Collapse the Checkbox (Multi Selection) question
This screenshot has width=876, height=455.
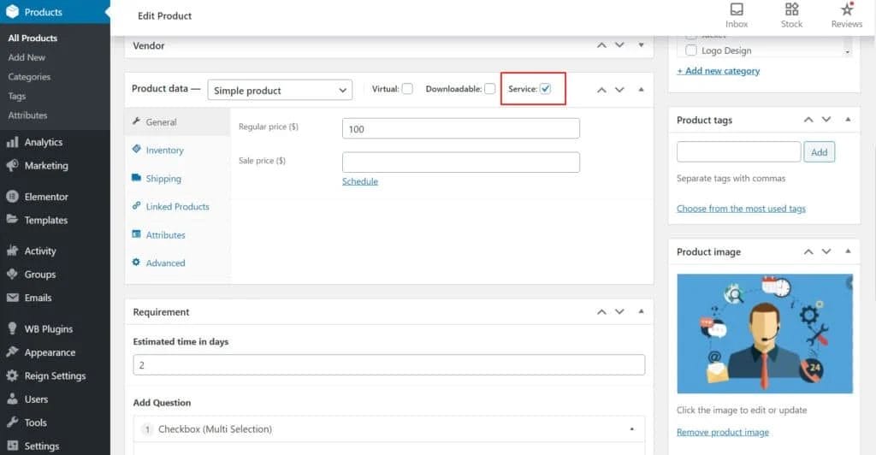pos(631,428)
